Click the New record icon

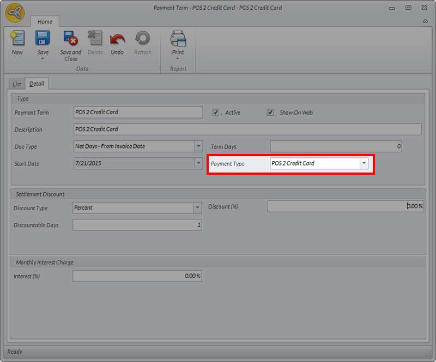coord(17,39)
